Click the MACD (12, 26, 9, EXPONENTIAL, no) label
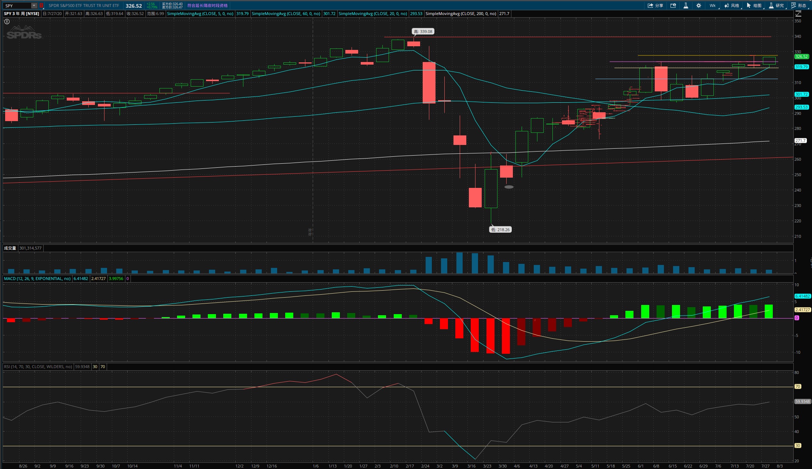This screenshot has height=469, width=812. point(37,279)
